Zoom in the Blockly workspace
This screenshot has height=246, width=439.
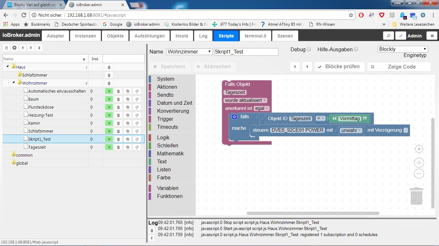[419, 163]
